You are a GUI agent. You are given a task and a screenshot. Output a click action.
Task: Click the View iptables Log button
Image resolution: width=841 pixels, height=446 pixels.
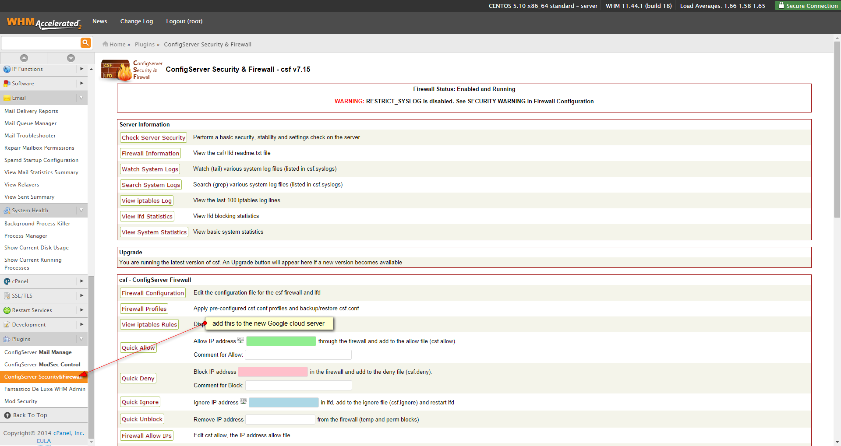(x=147, y=200)
